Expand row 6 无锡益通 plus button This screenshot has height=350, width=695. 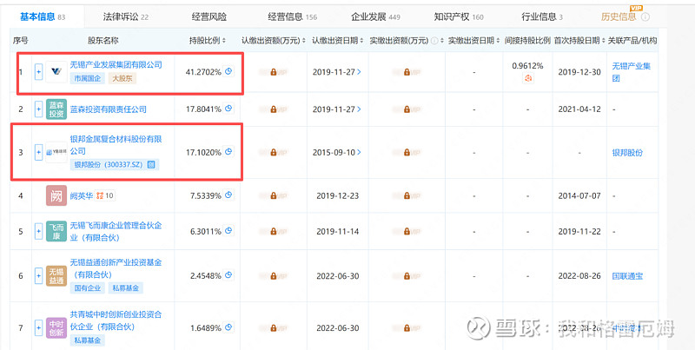coord(38,275)
